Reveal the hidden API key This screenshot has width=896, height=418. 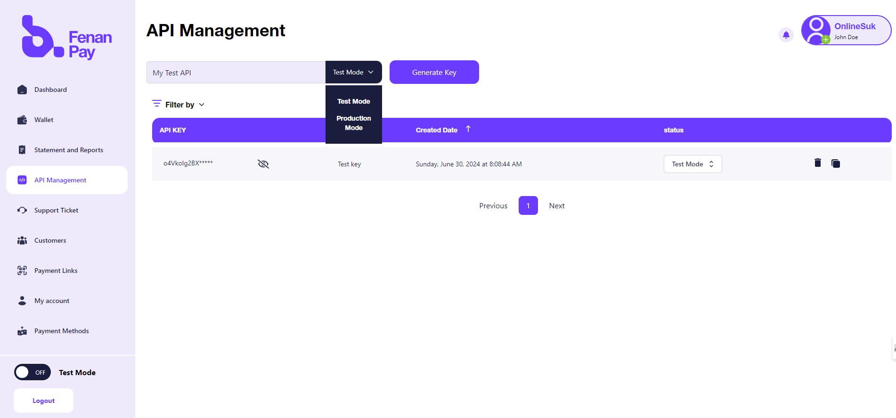[x=263, y=164]
